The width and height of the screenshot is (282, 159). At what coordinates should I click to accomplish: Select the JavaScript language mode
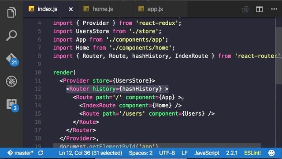click(x=207, y=153)
